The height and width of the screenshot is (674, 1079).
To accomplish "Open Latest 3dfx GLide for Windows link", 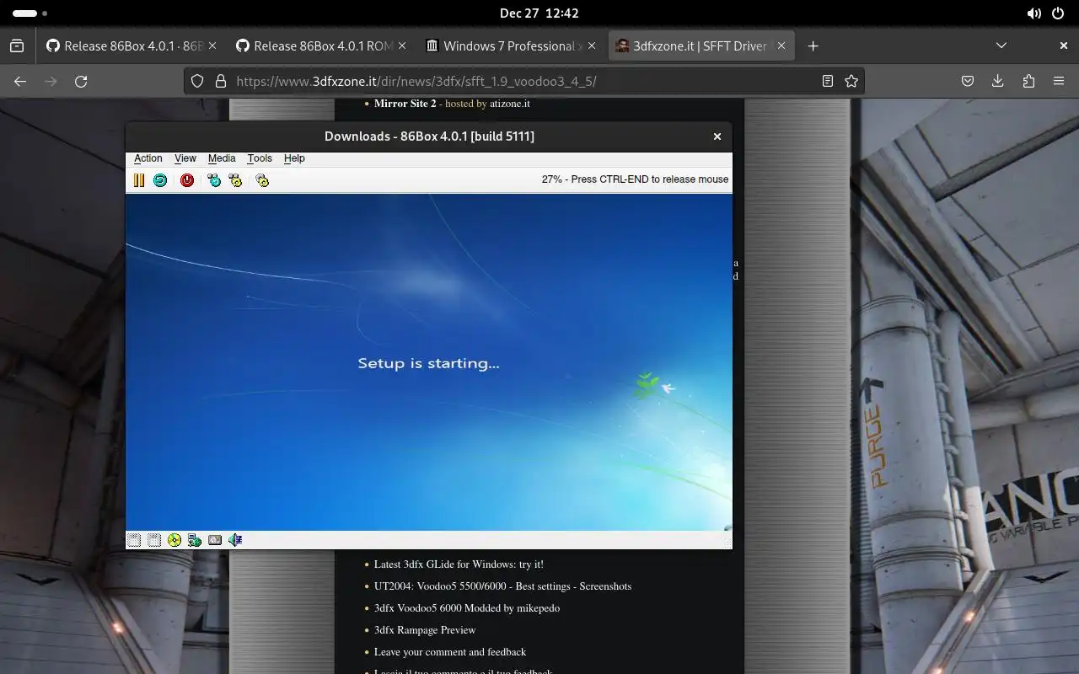I will (x=459, y=564).
